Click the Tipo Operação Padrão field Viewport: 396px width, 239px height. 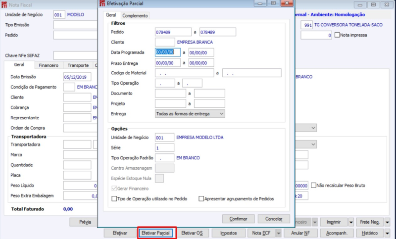pyautogui.click(x=164, y=158)
